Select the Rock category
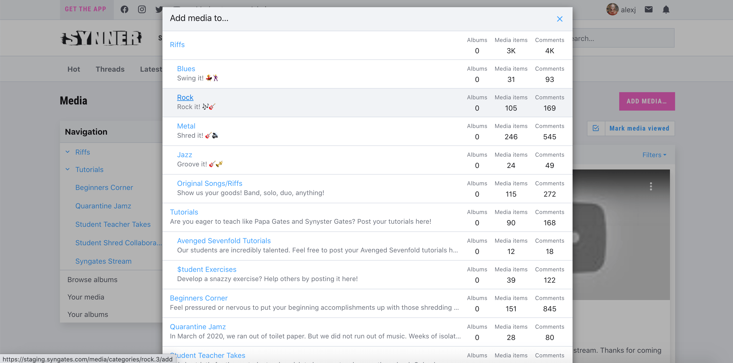Screen dimensions: 733x363 185,97
